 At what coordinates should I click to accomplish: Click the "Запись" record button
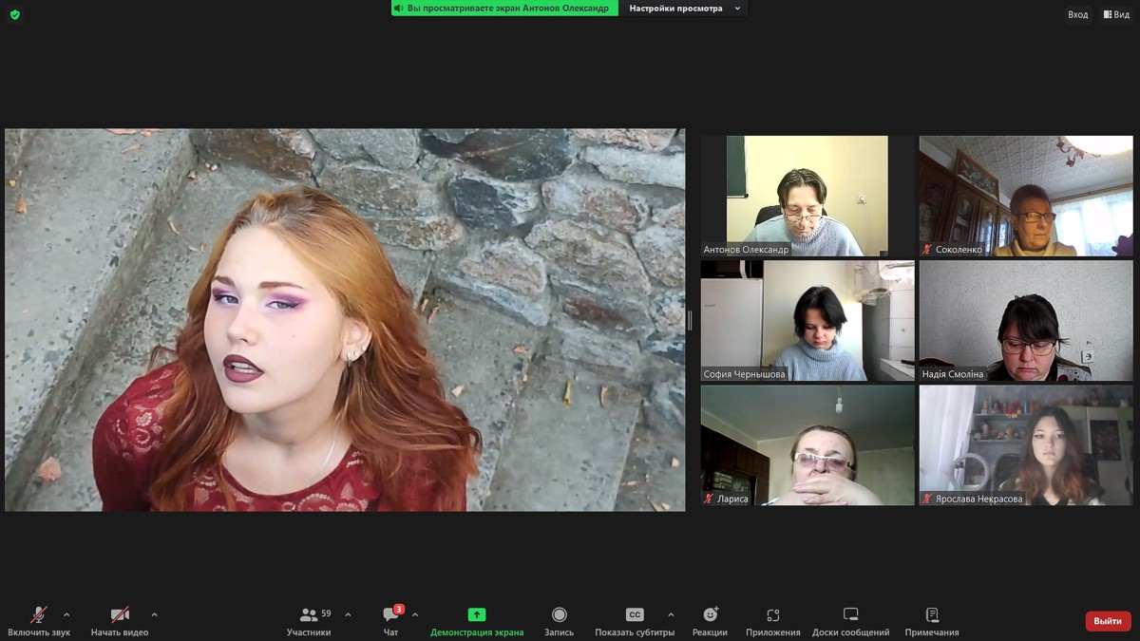[x=560, y=621]
